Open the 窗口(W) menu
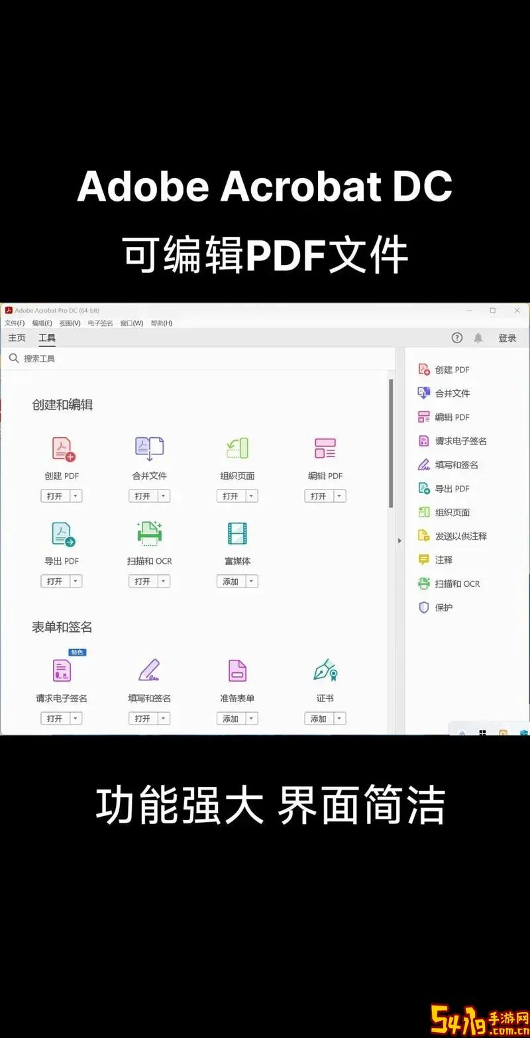Screen dimensions: 530x1038 click(x=132, y=323)
